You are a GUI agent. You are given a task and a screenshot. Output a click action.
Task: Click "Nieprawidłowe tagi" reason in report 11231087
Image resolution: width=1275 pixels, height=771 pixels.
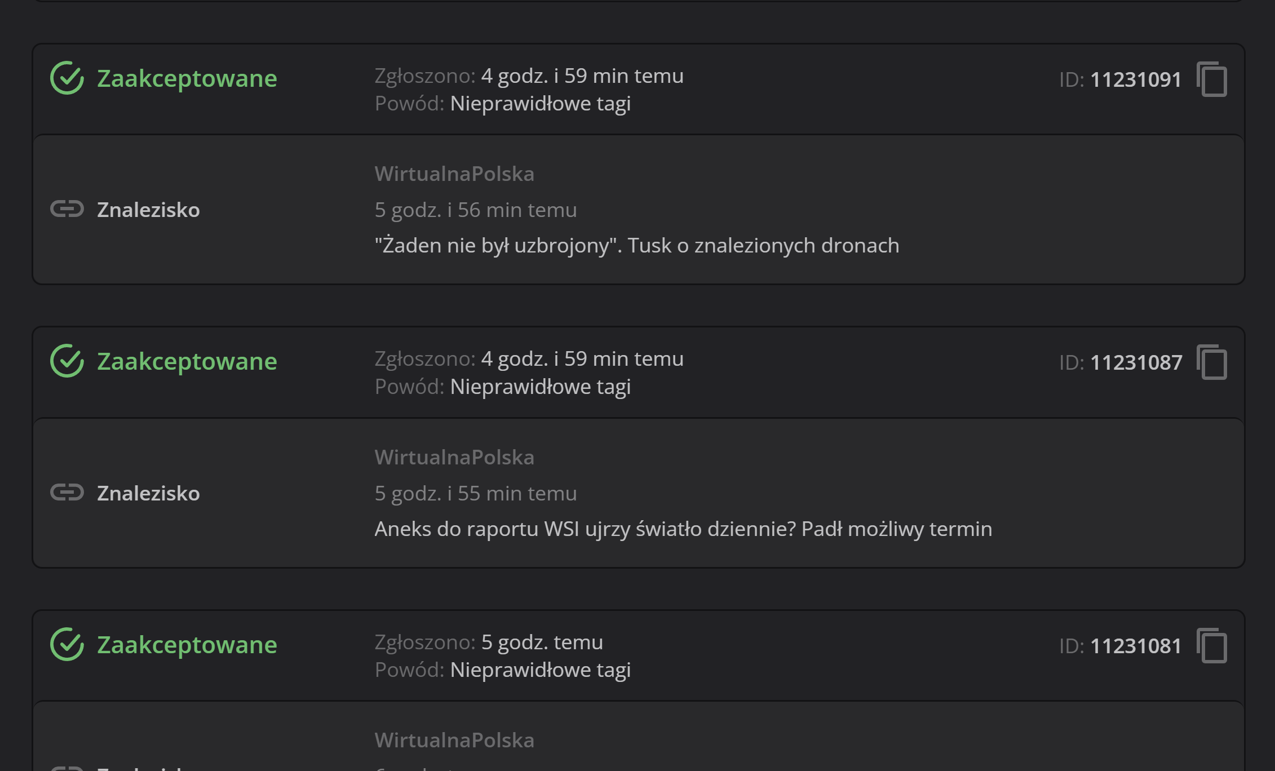pos(540,387)
